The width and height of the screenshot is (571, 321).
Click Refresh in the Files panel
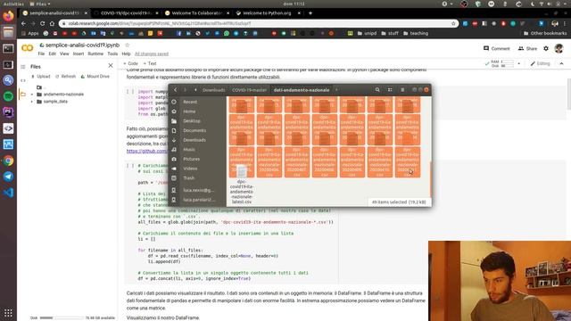[65, 77]
